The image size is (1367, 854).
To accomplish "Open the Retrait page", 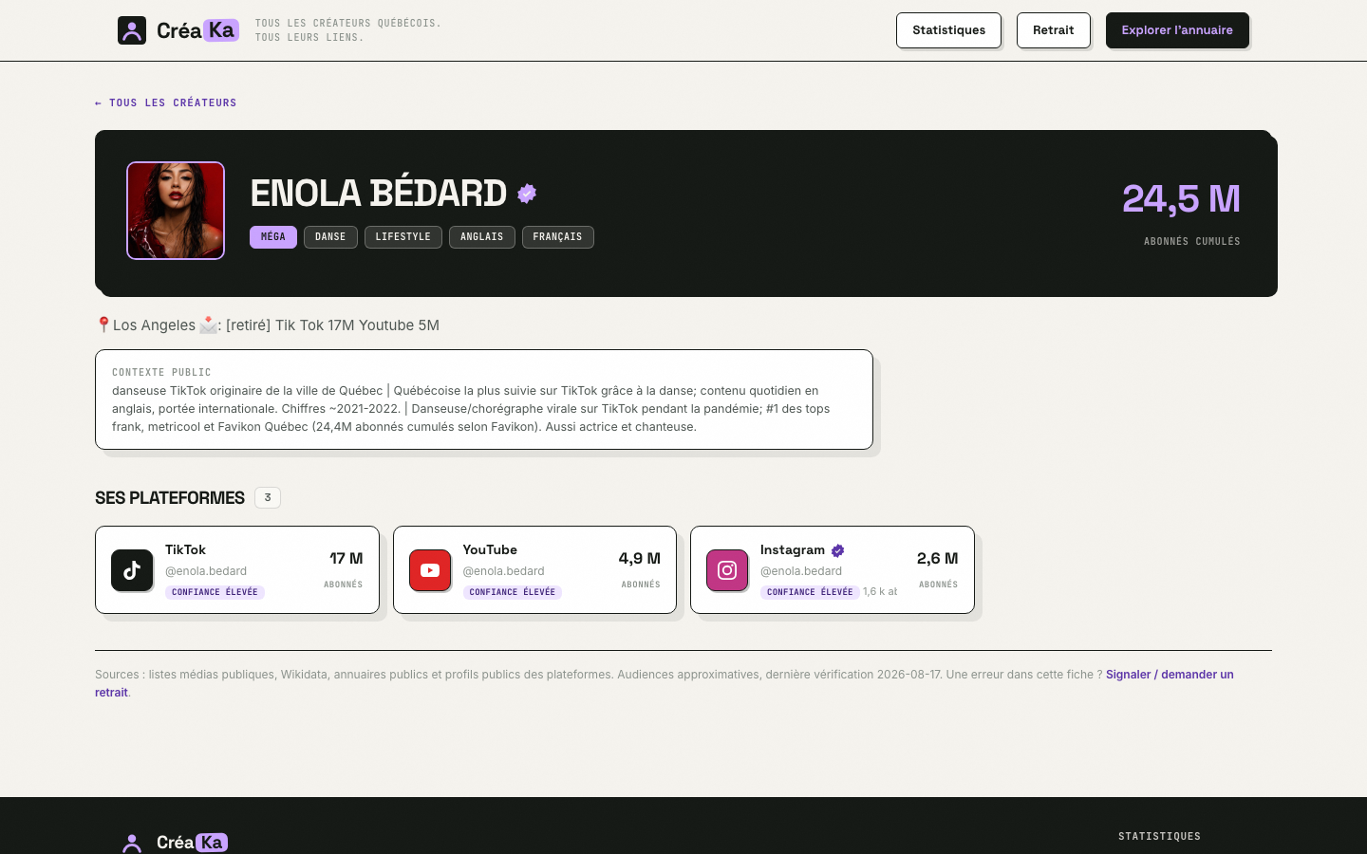I will [1053, 30].
